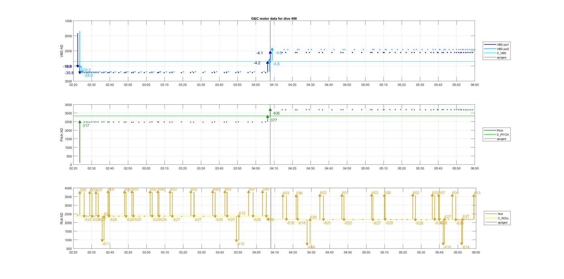This screenshot has width=564, height=279.
Task: Click the 597 roll annotation
Action: [252, 189]
